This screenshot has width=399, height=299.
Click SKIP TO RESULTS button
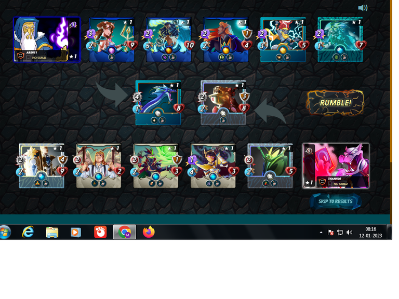click(x=336, y=201)
